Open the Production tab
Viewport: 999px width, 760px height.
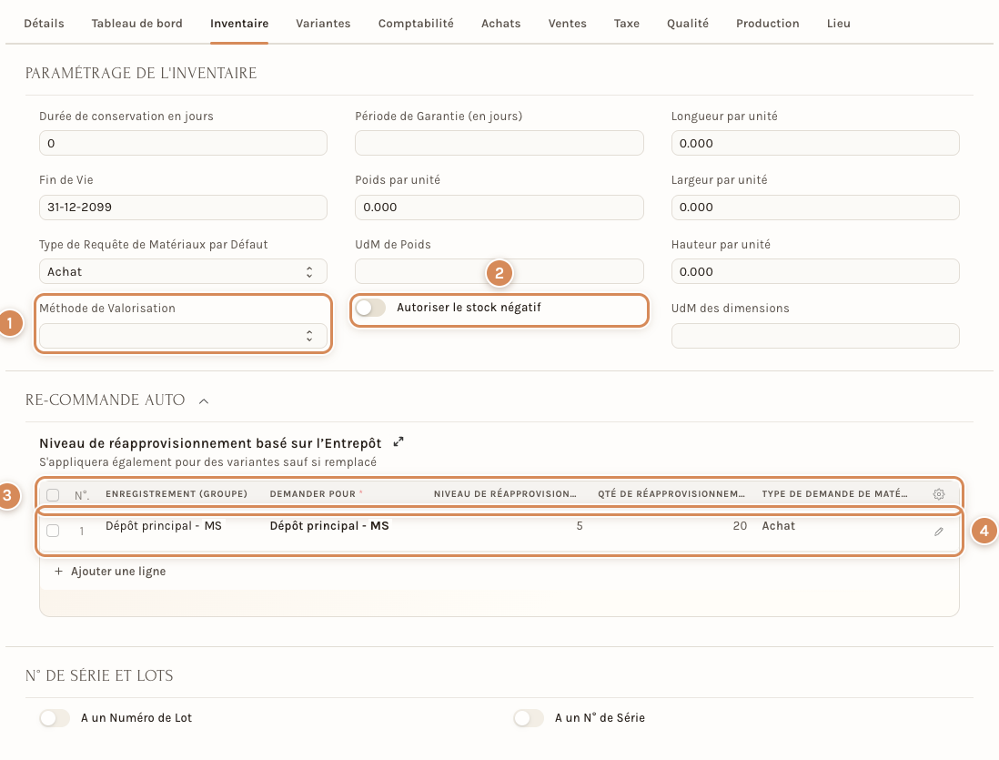768,24
